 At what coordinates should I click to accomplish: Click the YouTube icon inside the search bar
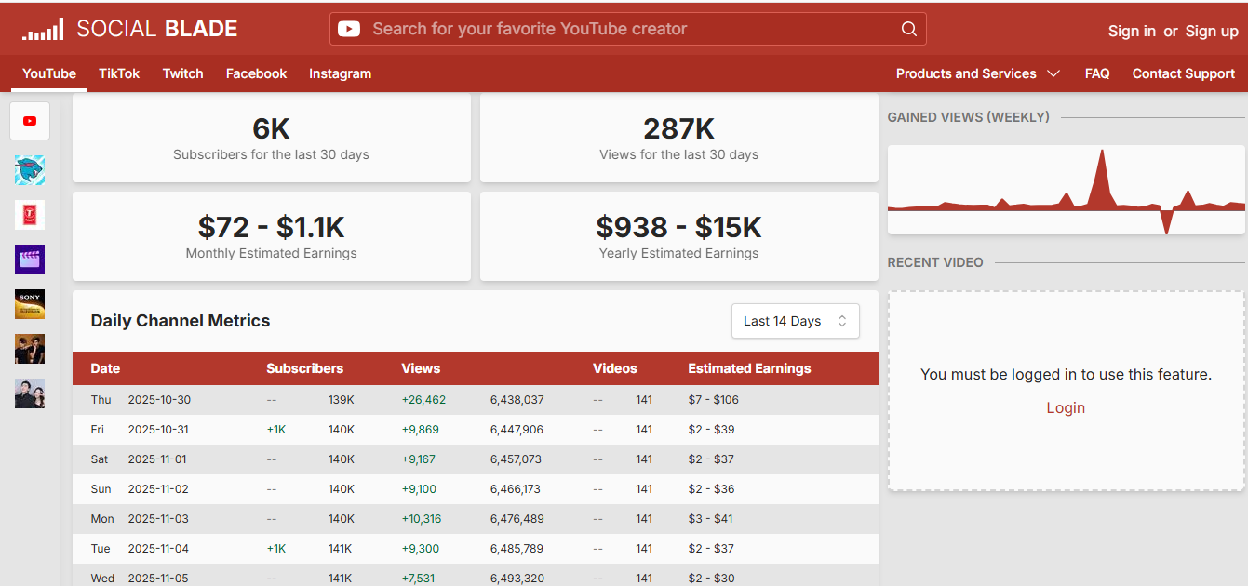tap(348, 29)
